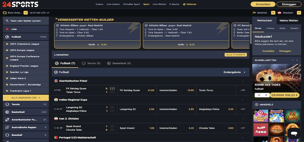
Task: Select the System bet slip tab
Action: point(294,28)
